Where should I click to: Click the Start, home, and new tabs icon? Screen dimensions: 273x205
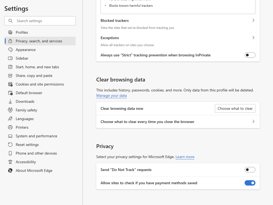tap(10, 67)
